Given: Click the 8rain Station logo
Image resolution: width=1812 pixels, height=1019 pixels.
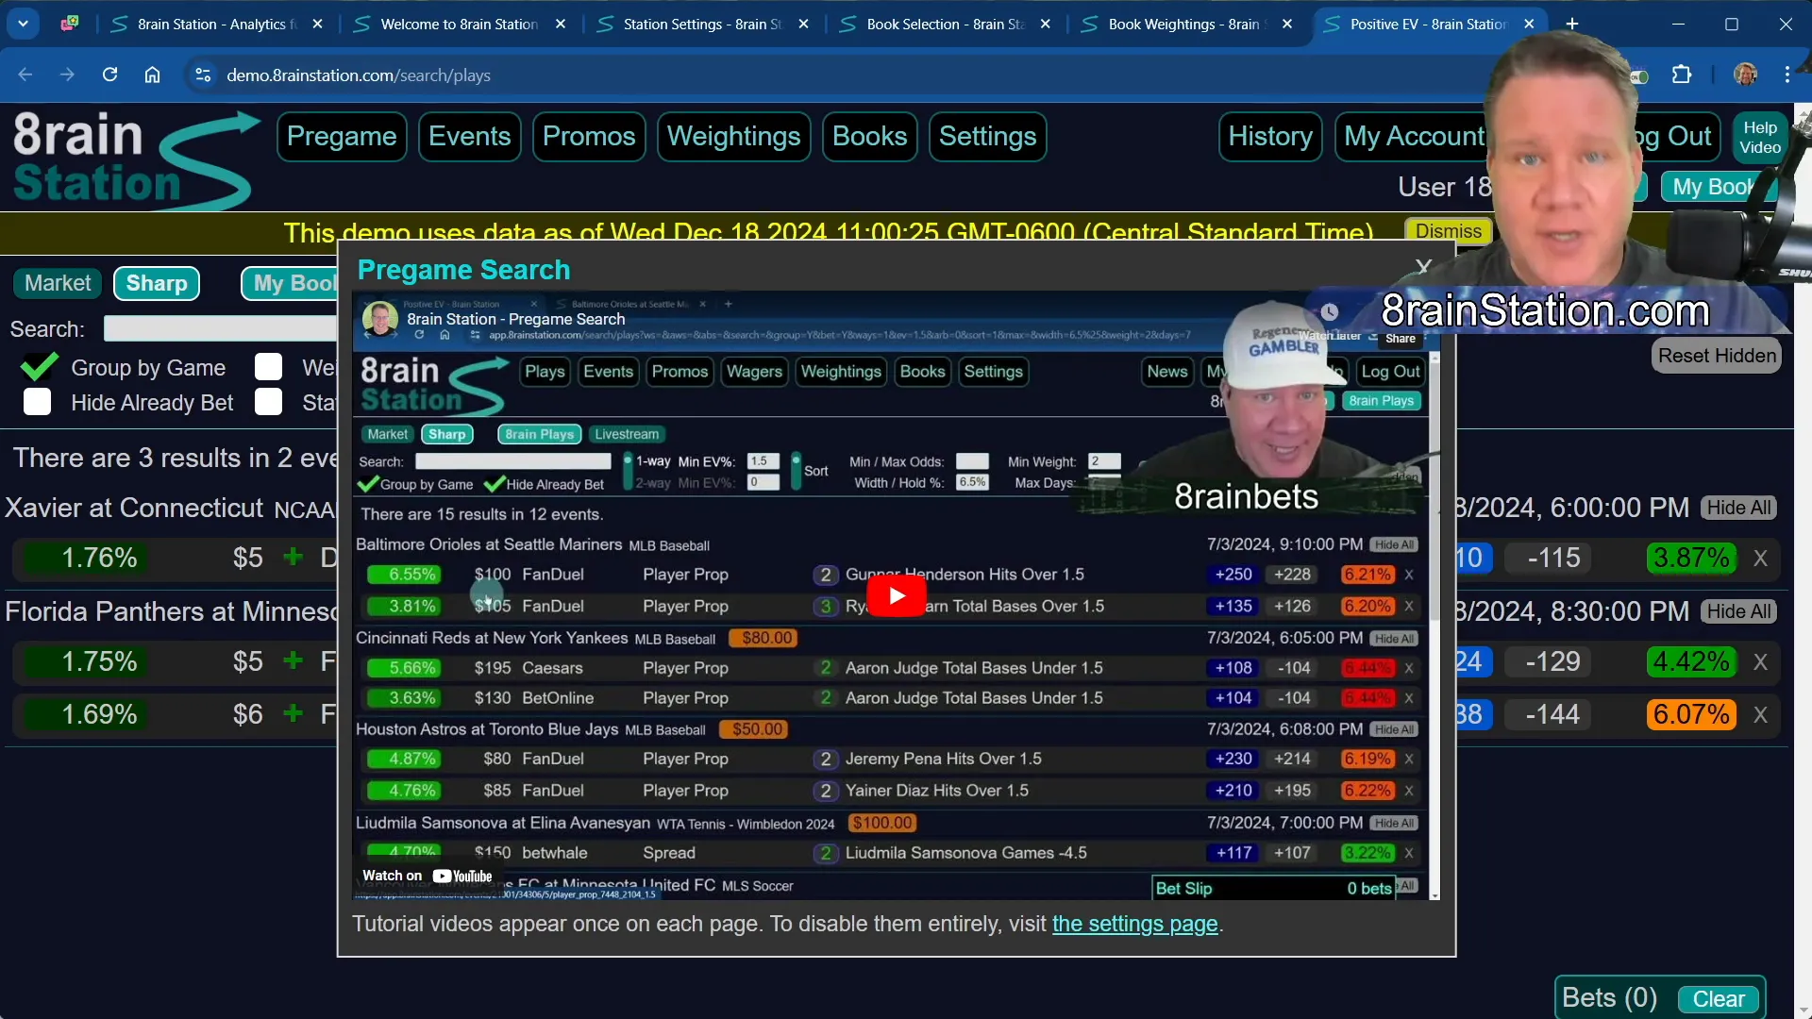Looking at the screenshot, I should tap(135, 159).
